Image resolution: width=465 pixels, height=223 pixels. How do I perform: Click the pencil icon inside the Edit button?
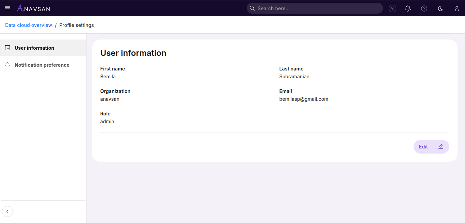[440, 146]
